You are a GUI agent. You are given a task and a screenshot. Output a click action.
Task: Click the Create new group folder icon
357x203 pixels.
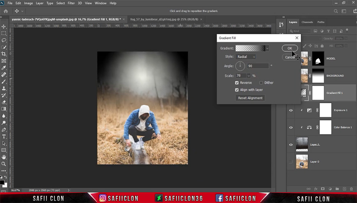pyautogui.click(x=337, y=189)
